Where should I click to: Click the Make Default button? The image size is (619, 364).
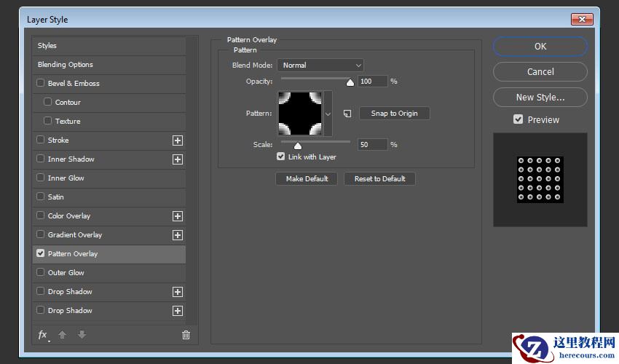pos(307,179)
